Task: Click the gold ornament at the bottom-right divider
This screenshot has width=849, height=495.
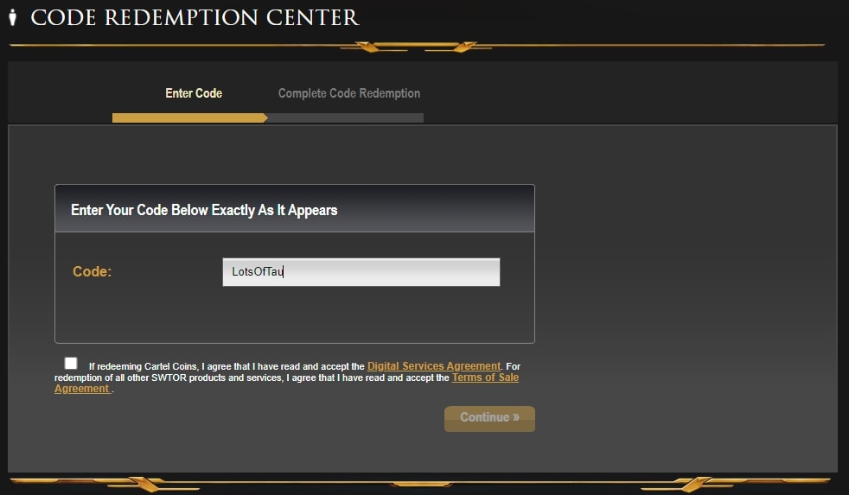Action: coord(696,484)
